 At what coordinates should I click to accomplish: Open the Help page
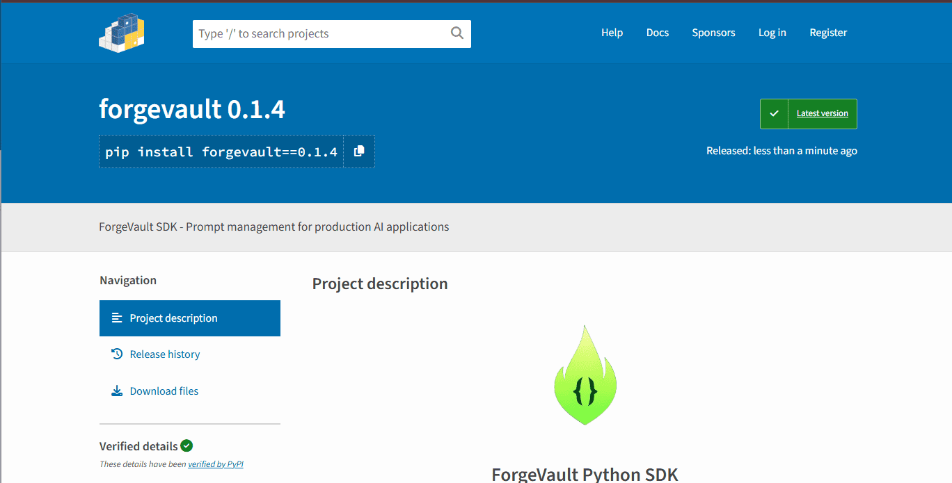click(612, 33)
